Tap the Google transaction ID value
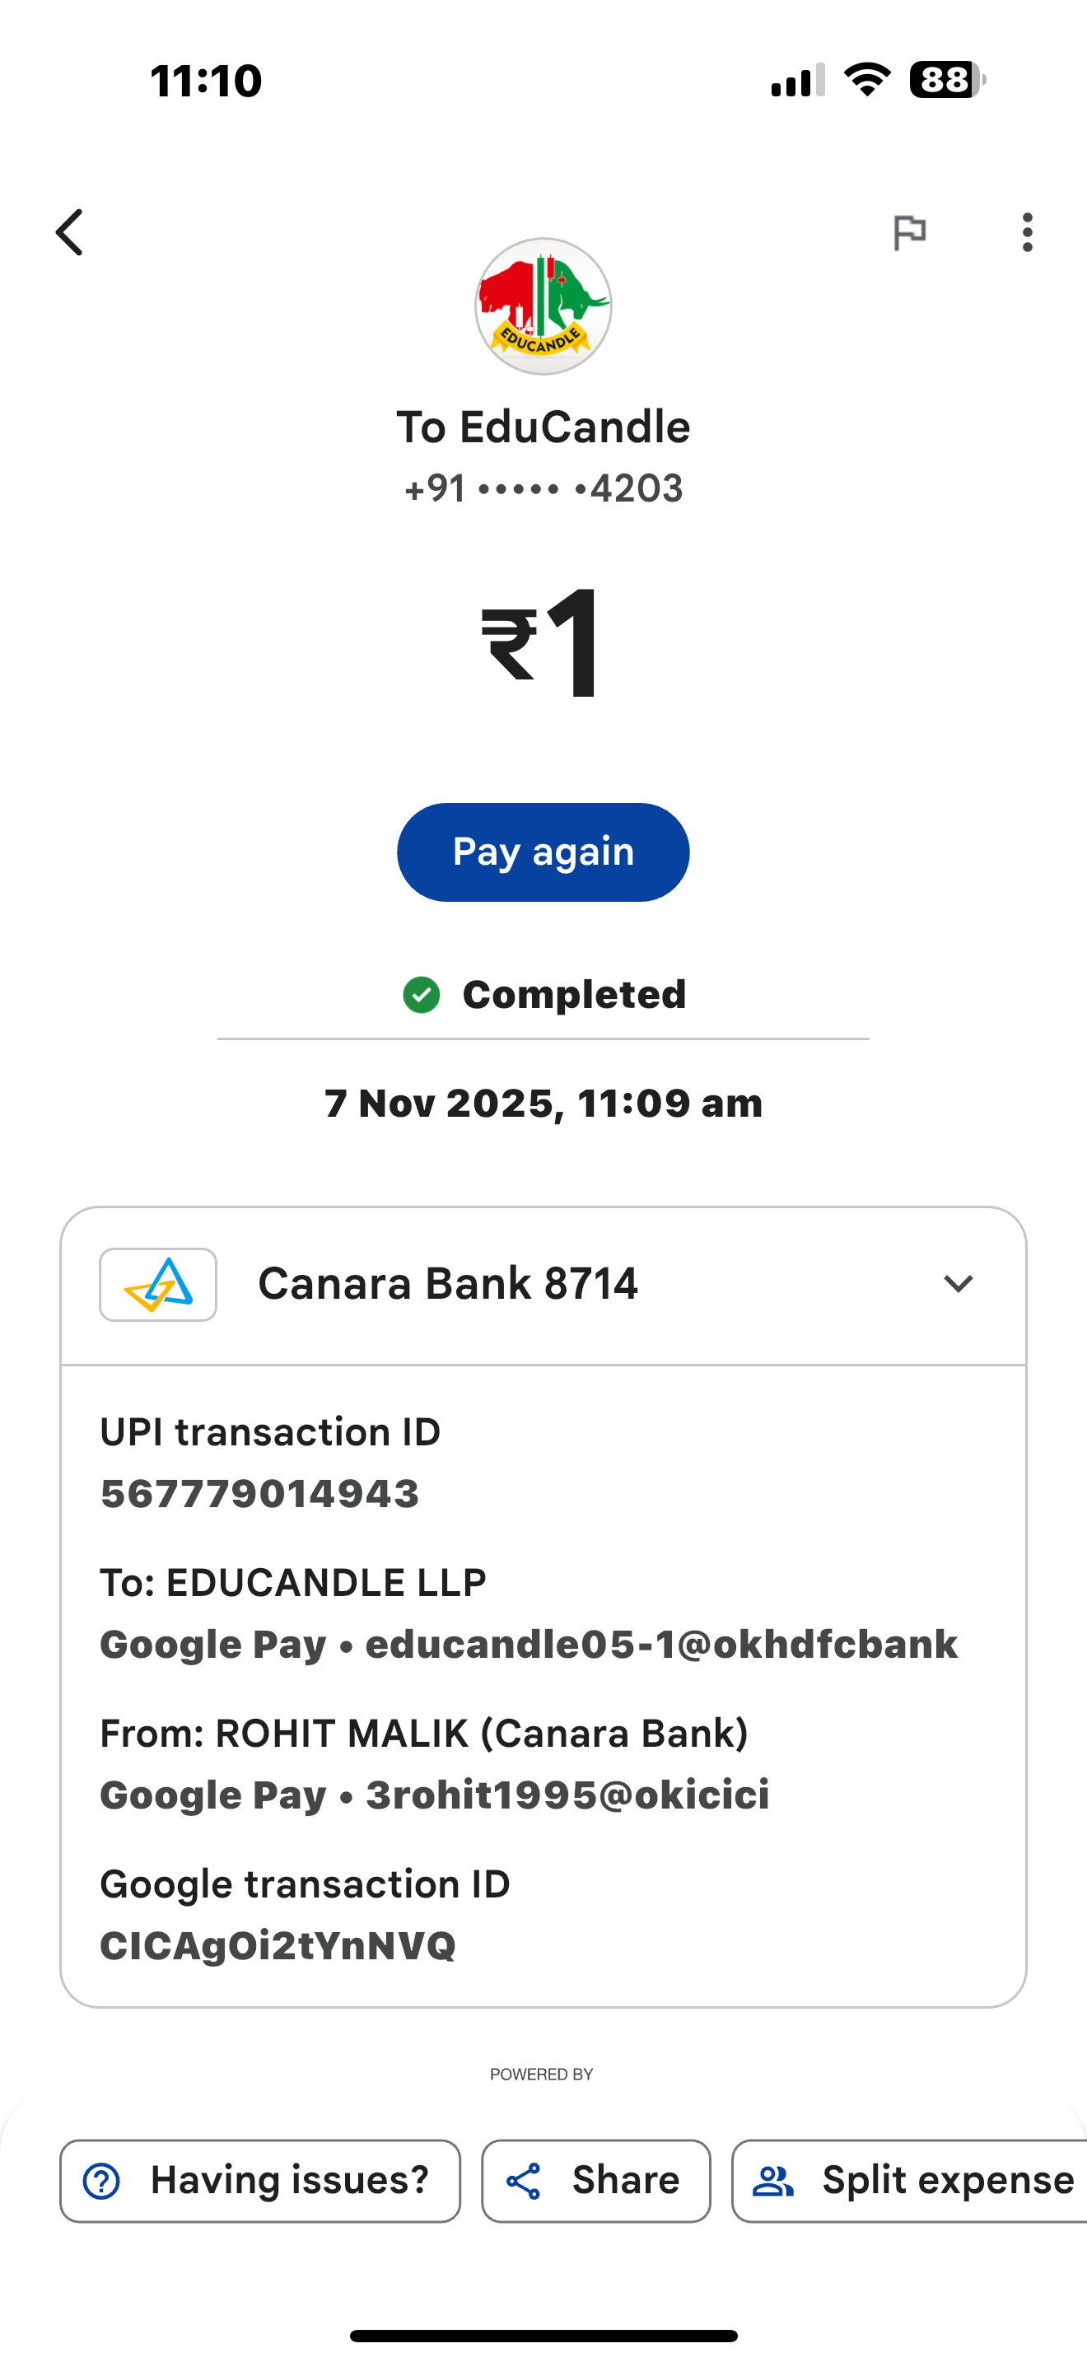The image size is (1087, 2362). [278, 1946]
